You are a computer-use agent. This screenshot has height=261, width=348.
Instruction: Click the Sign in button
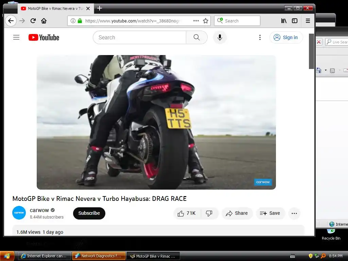tap(286, 37)
